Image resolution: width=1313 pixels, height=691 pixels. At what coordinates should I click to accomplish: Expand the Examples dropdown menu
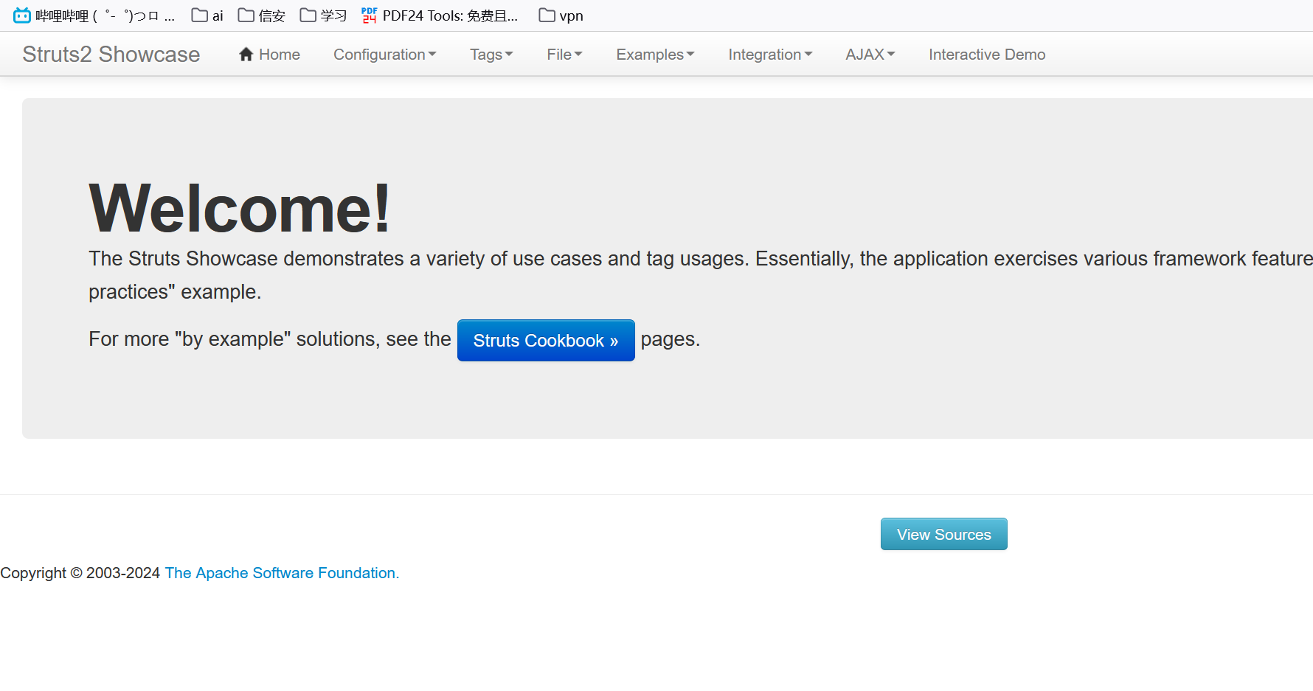point(655,55)
